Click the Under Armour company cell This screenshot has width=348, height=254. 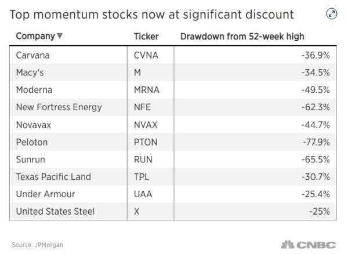pos(45,194)
